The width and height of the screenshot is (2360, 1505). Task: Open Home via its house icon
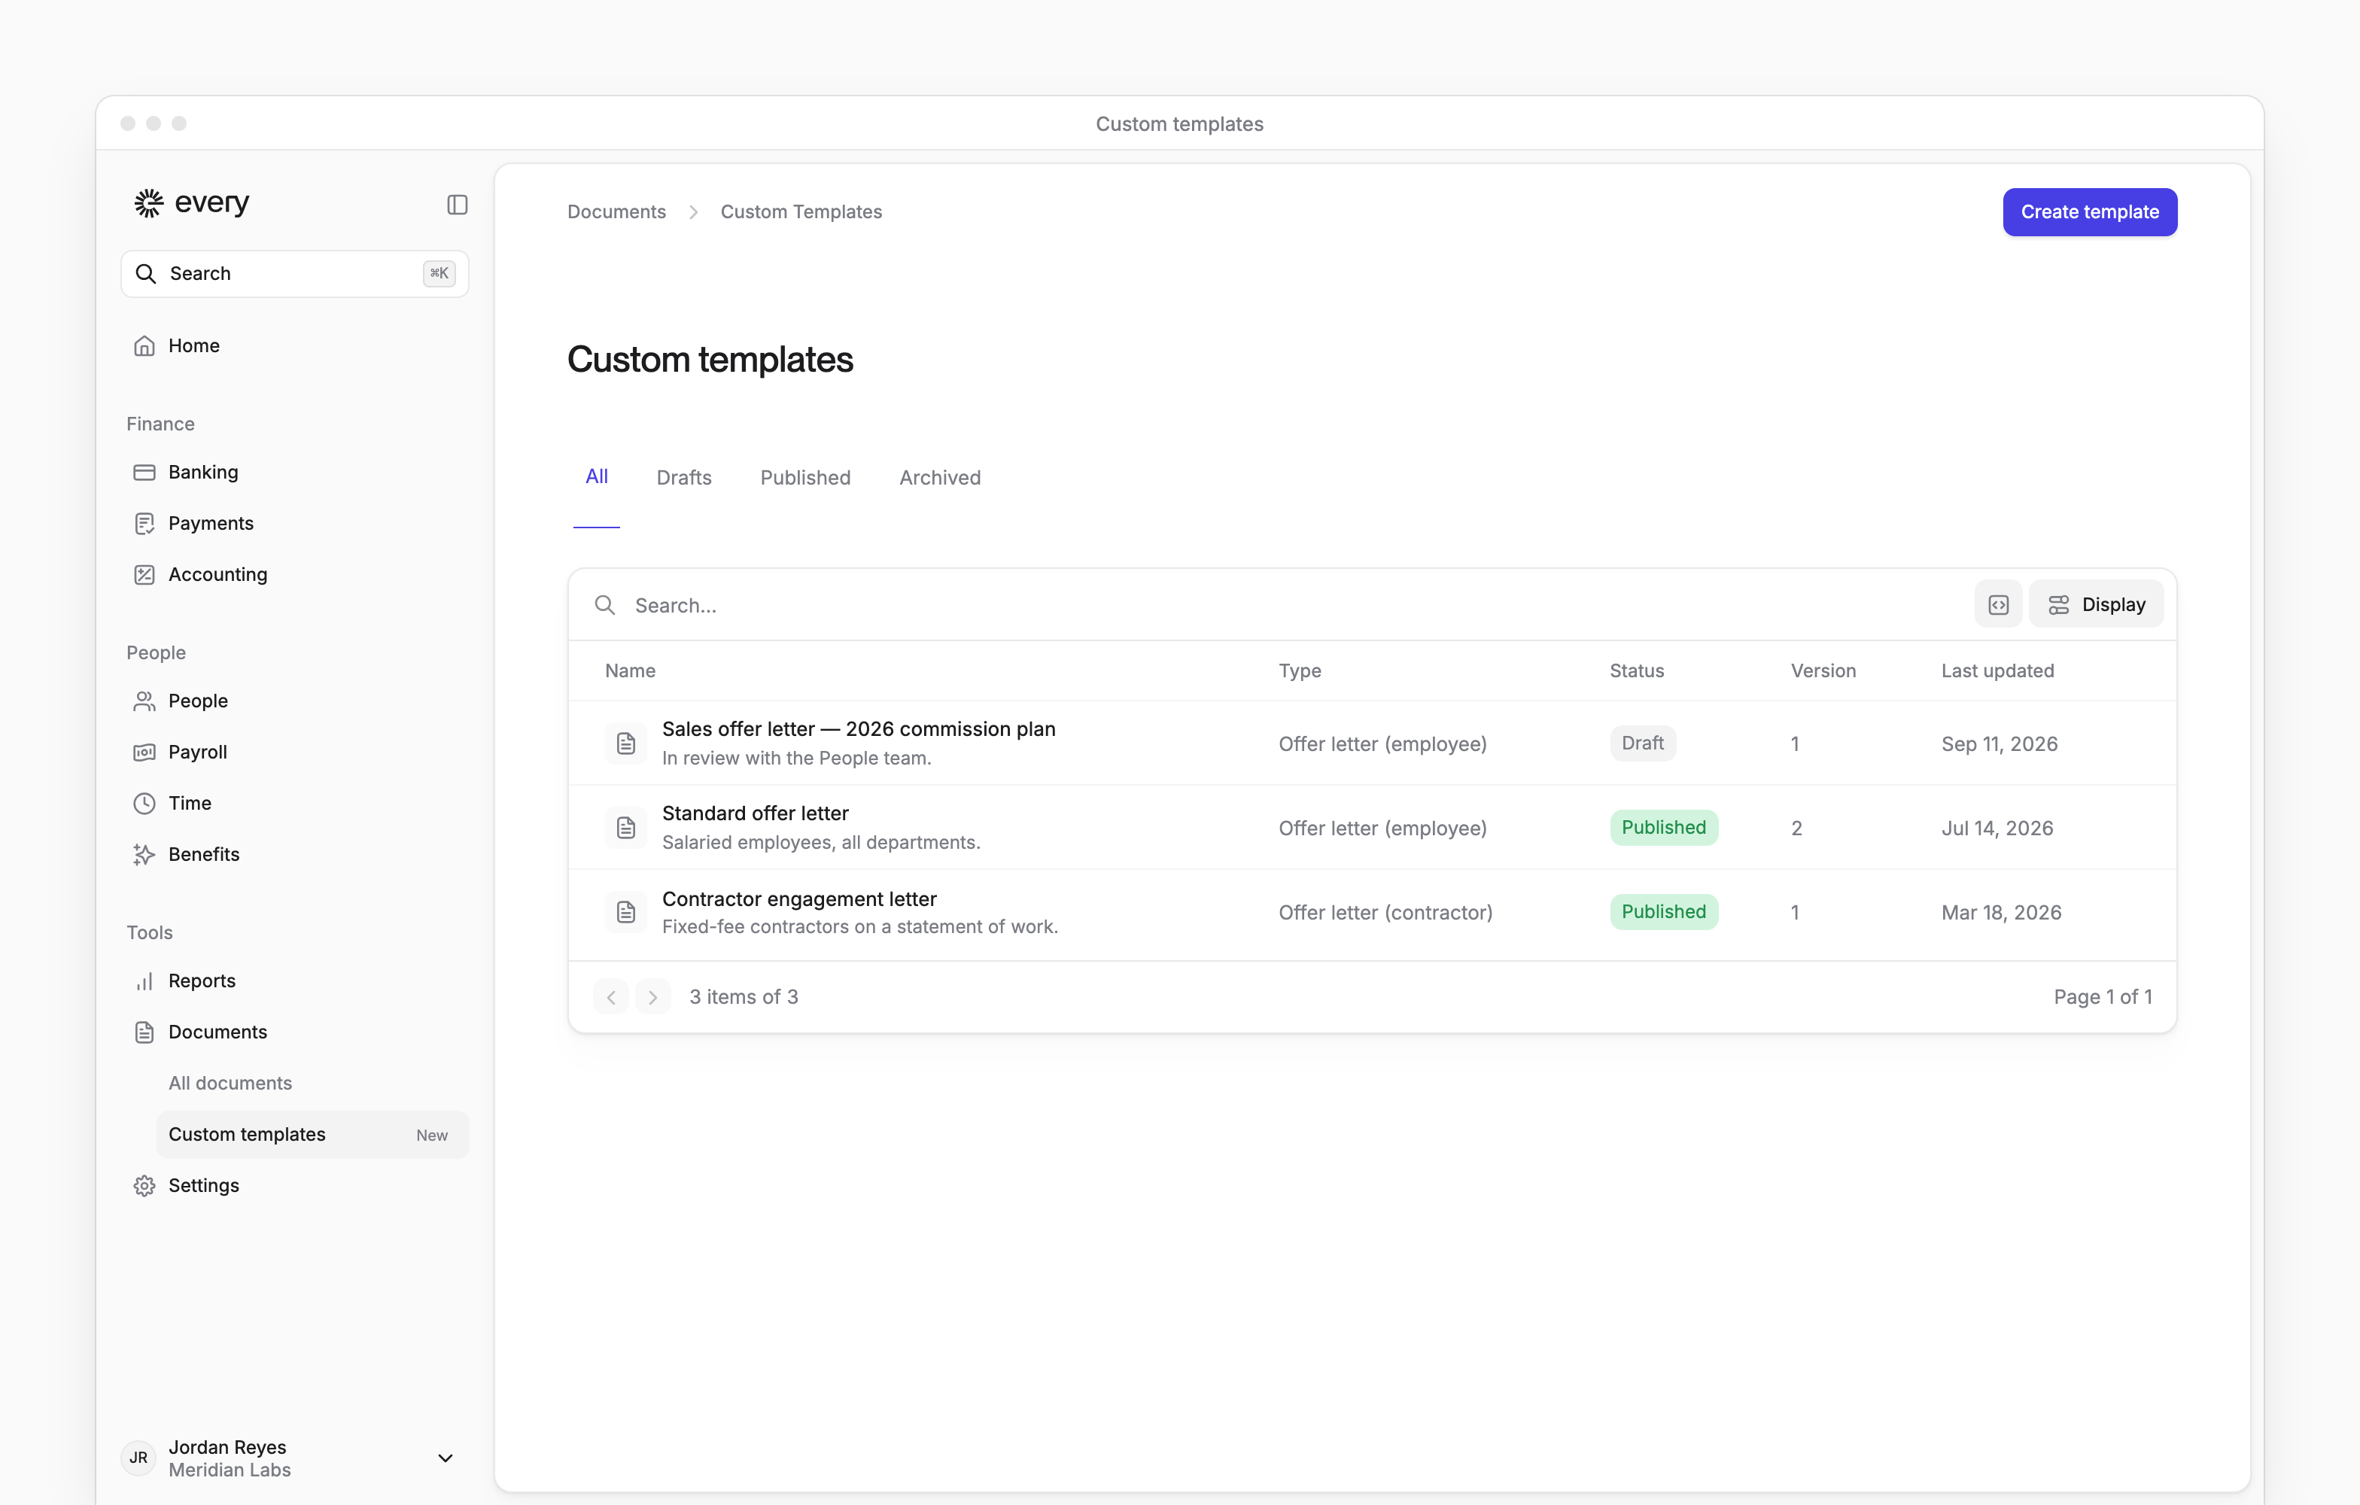[144, 346]
